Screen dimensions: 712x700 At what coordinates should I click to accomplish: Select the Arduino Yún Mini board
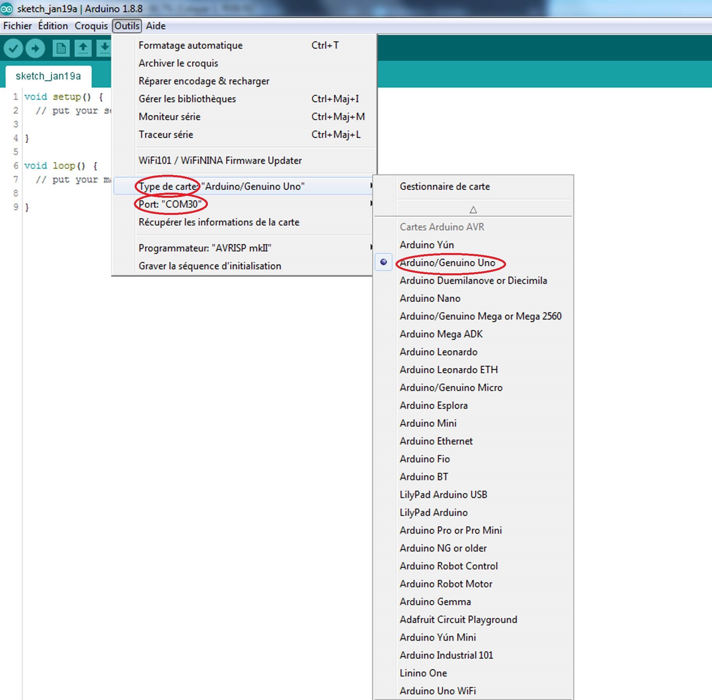click(473, 637)
